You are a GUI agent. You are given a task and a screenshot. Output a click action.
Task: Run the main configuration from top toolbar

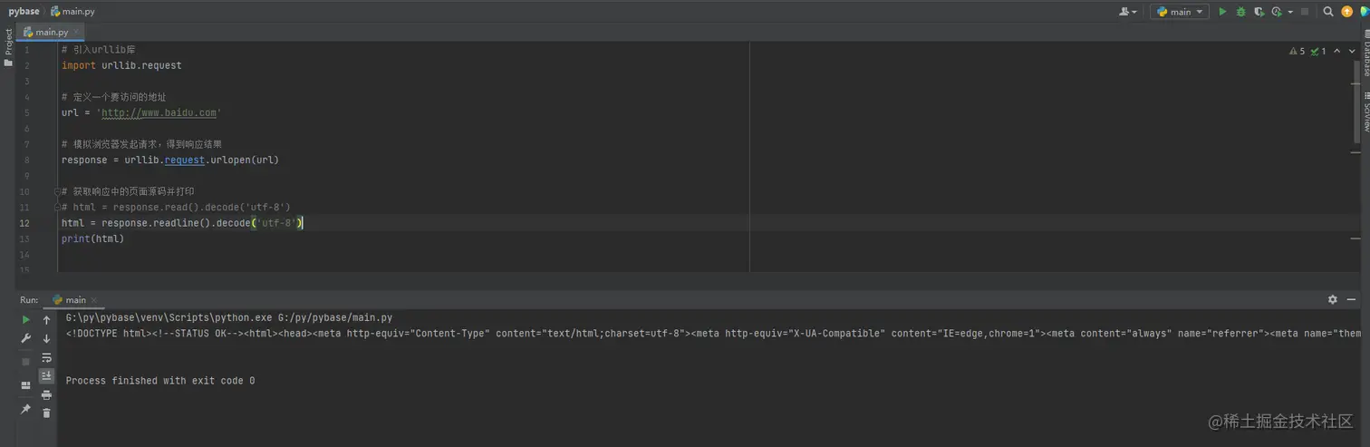1222,12
